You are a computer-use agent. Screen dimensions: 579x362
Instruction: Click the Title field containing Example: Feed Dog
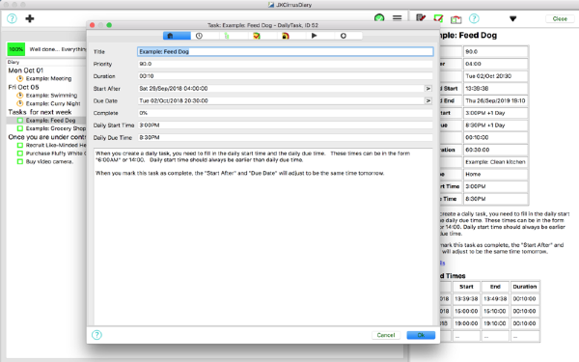285,51
